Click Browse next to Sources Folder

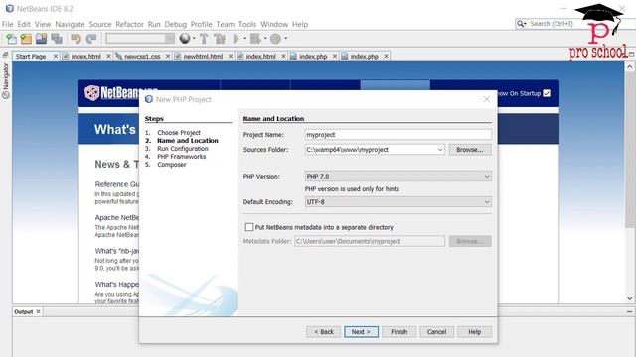[470, 150]
